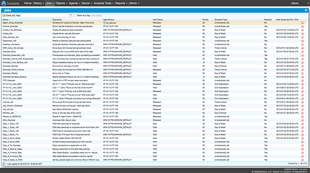This screenshot has height=173, width=310.
Task: Open the Reports menu
Action: click(121, 3)
